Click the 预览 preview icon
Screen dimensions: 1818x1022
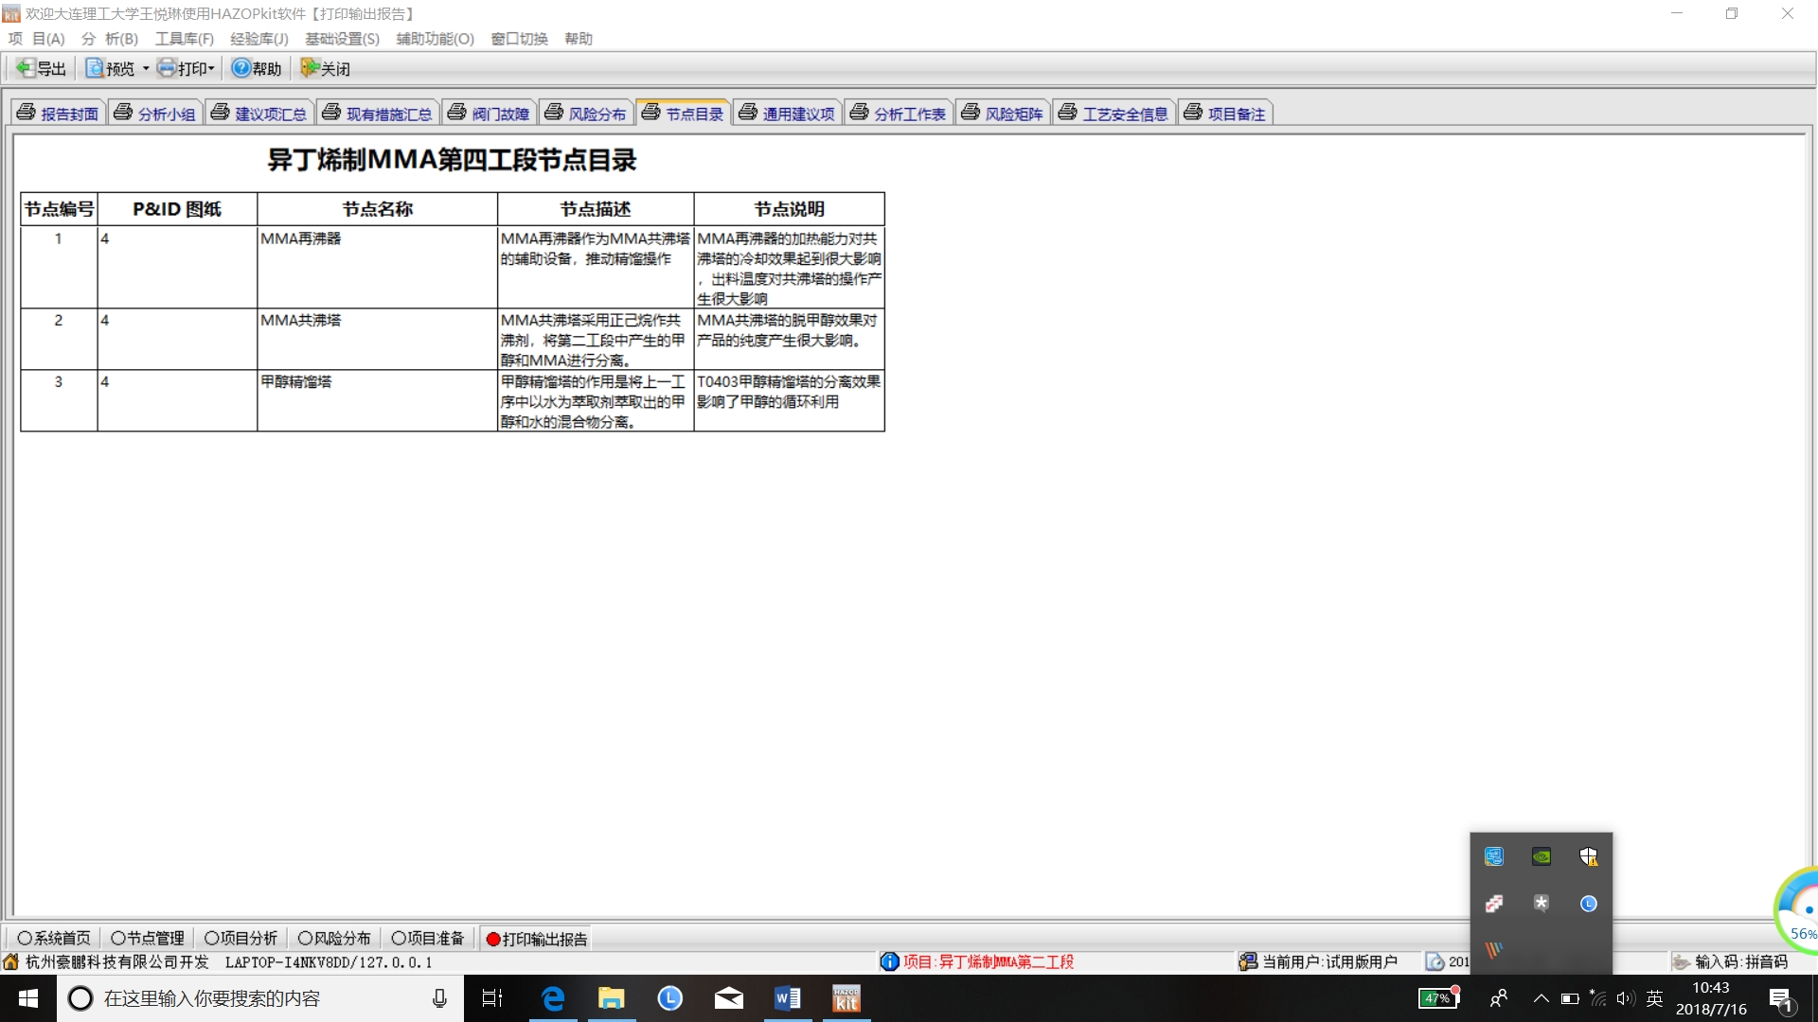[95, 68]
